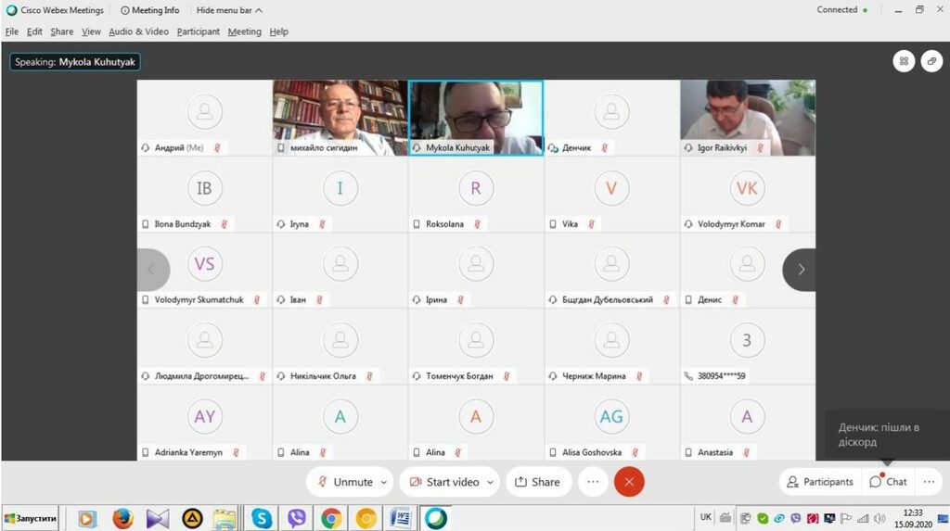Expand audio options arrow next to Unmute
950x531 pixels.
point(384,482)
